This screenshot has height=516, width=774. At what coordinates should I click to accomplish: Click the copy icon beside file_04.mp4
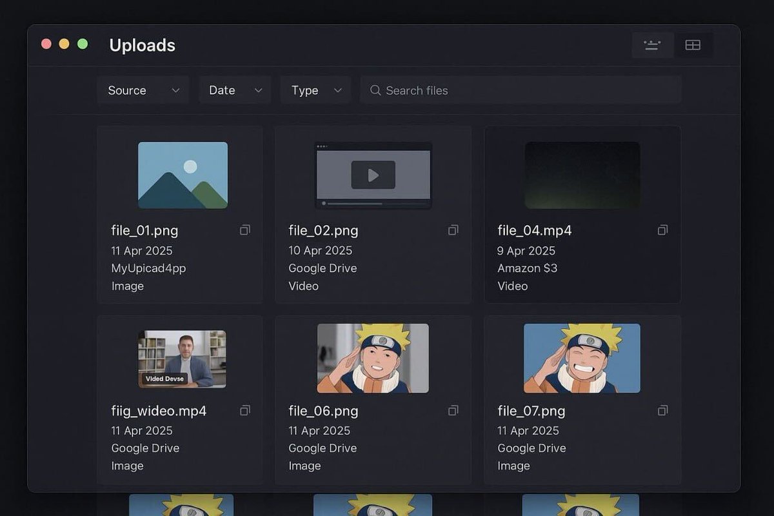(x=662, y=230)
